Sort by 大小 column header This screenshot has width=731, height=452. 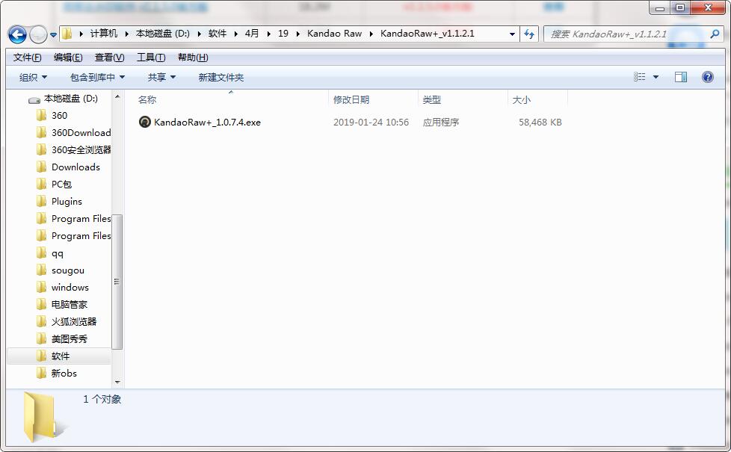[522, 99]
